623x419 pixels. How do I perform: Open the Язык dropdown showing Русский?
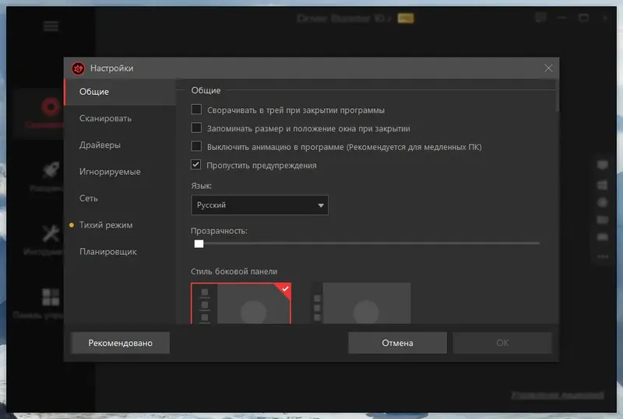[x=260, y=205]
